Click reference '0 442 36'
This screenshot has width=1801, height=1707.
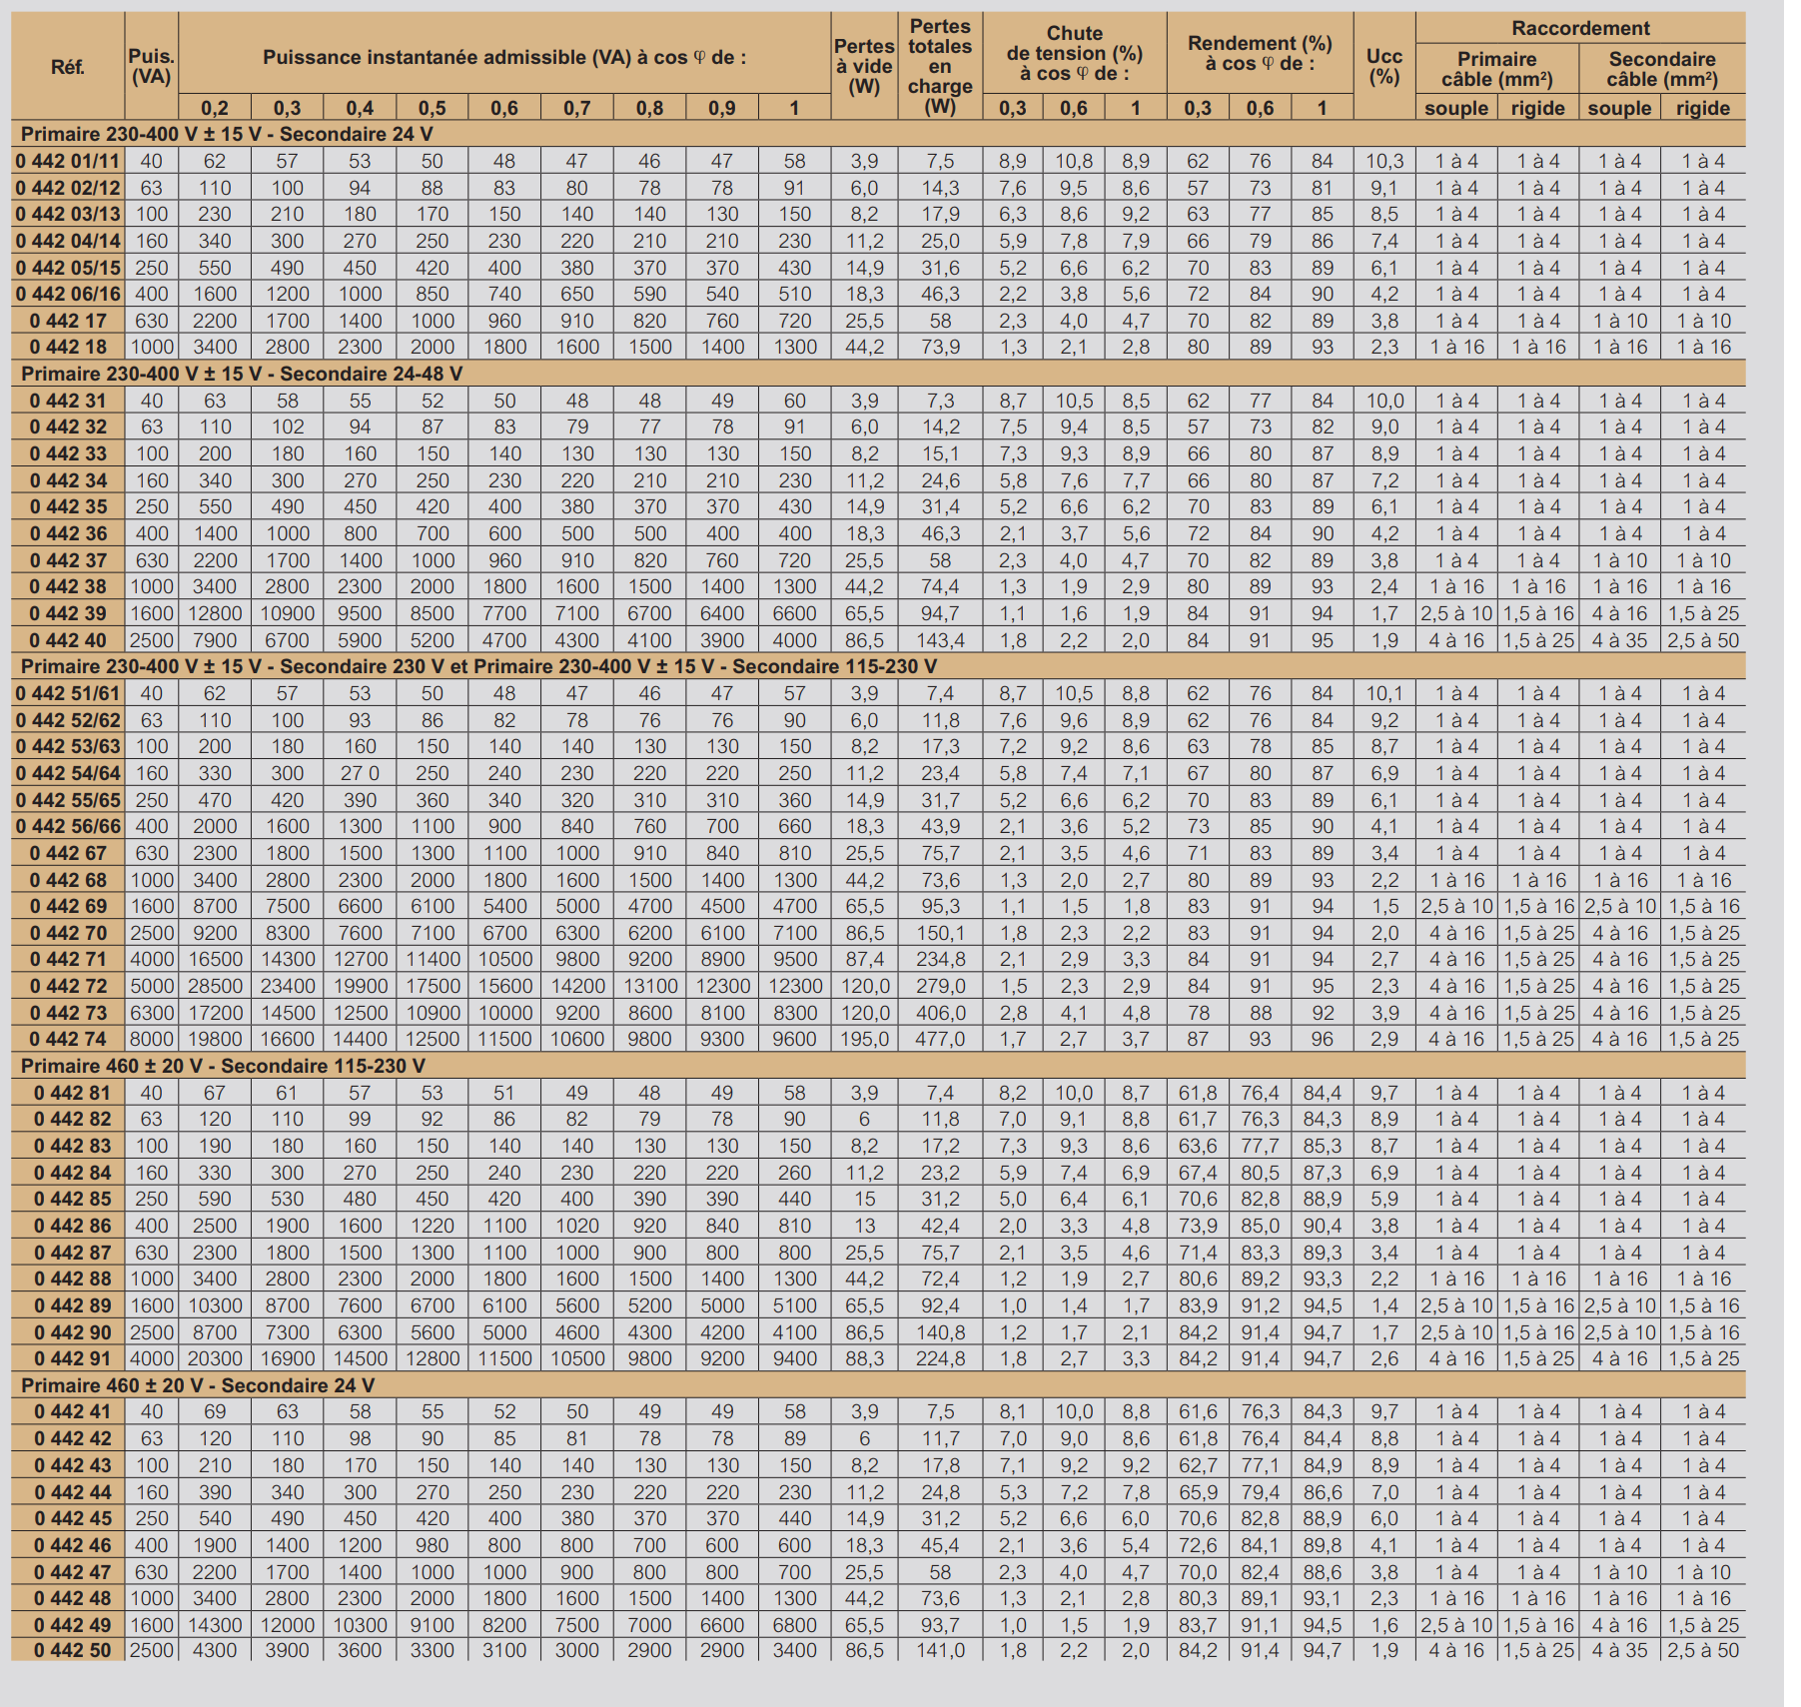68,533
